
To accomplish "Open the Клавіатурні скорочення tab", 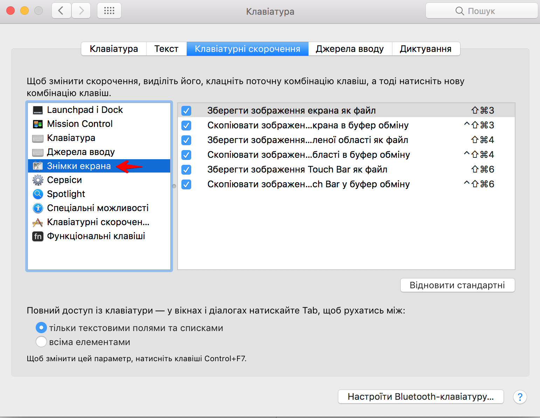I will [x=247, y=49].
